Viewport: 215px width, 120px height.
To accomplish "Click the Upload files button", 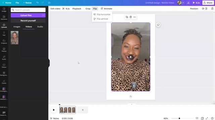I will pos(26,15).
